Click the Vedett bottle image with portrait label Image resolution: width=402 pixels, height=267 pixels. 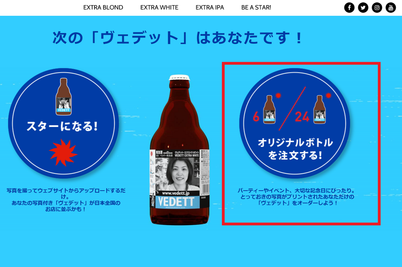click(179, 150)
